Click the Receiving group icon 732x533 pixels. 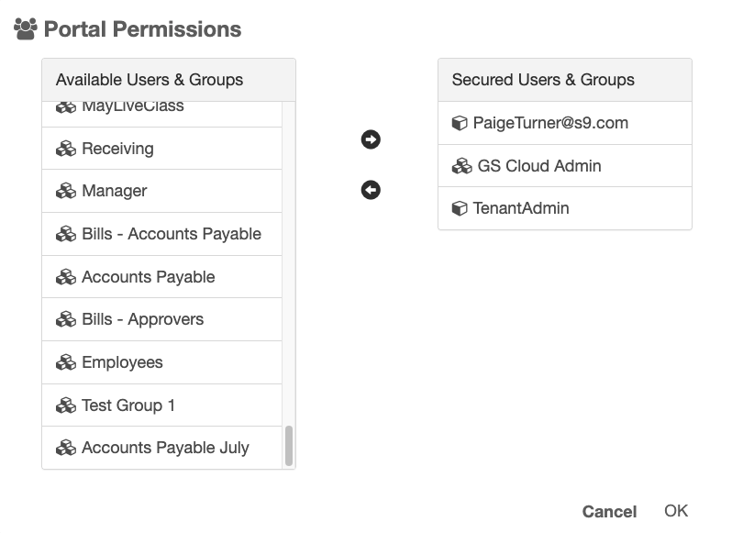pyautogui.click(x=66, y=149)
